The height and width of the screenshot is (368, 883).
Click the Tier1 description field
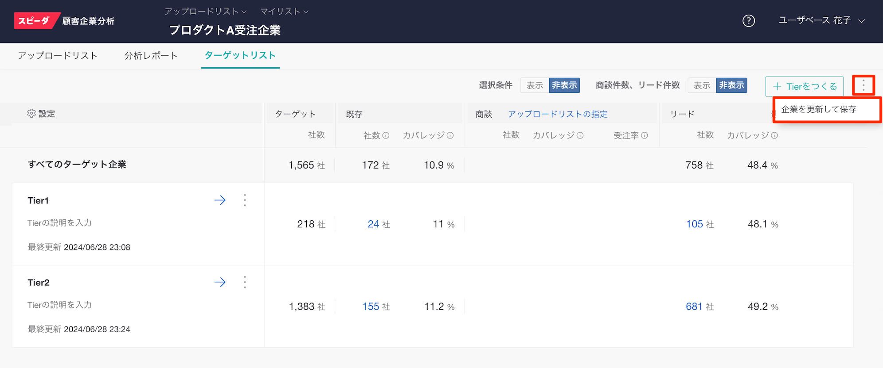coord(60,223)
